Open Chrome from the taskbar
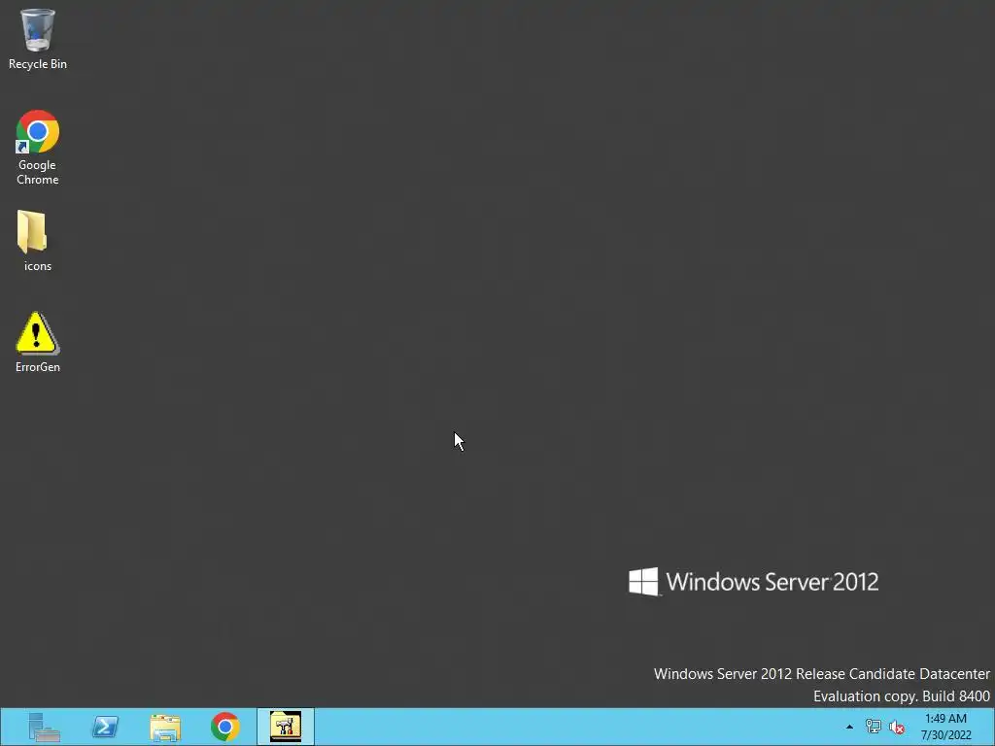The width and height of the screenshot is (995, 746). (x=225, y=727)
